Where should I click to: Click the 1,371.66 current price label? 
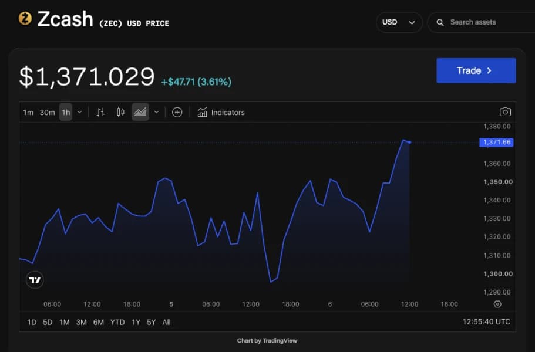(x=496, y=142)
